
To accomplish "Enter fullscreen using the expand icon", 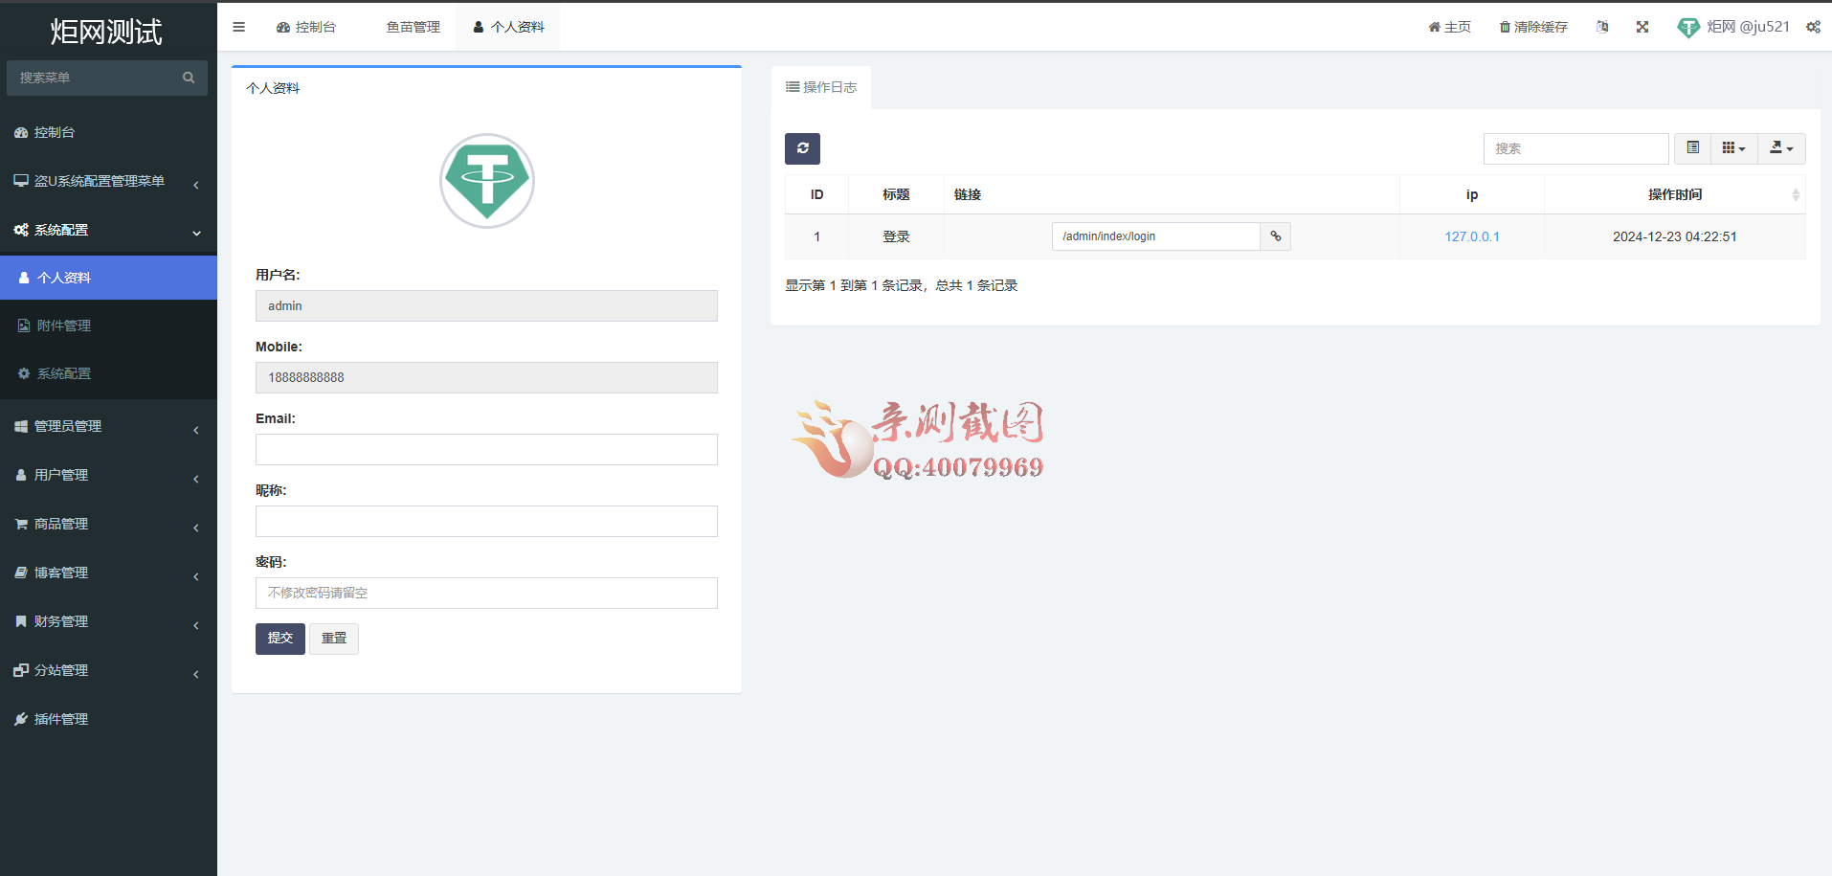I will pyautogui.click(x=1642, y=26).
